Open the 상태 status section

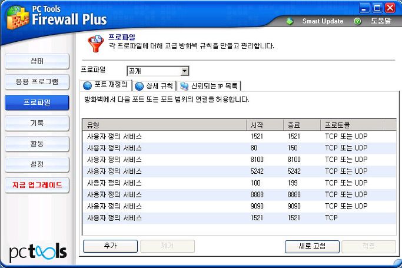37,61
